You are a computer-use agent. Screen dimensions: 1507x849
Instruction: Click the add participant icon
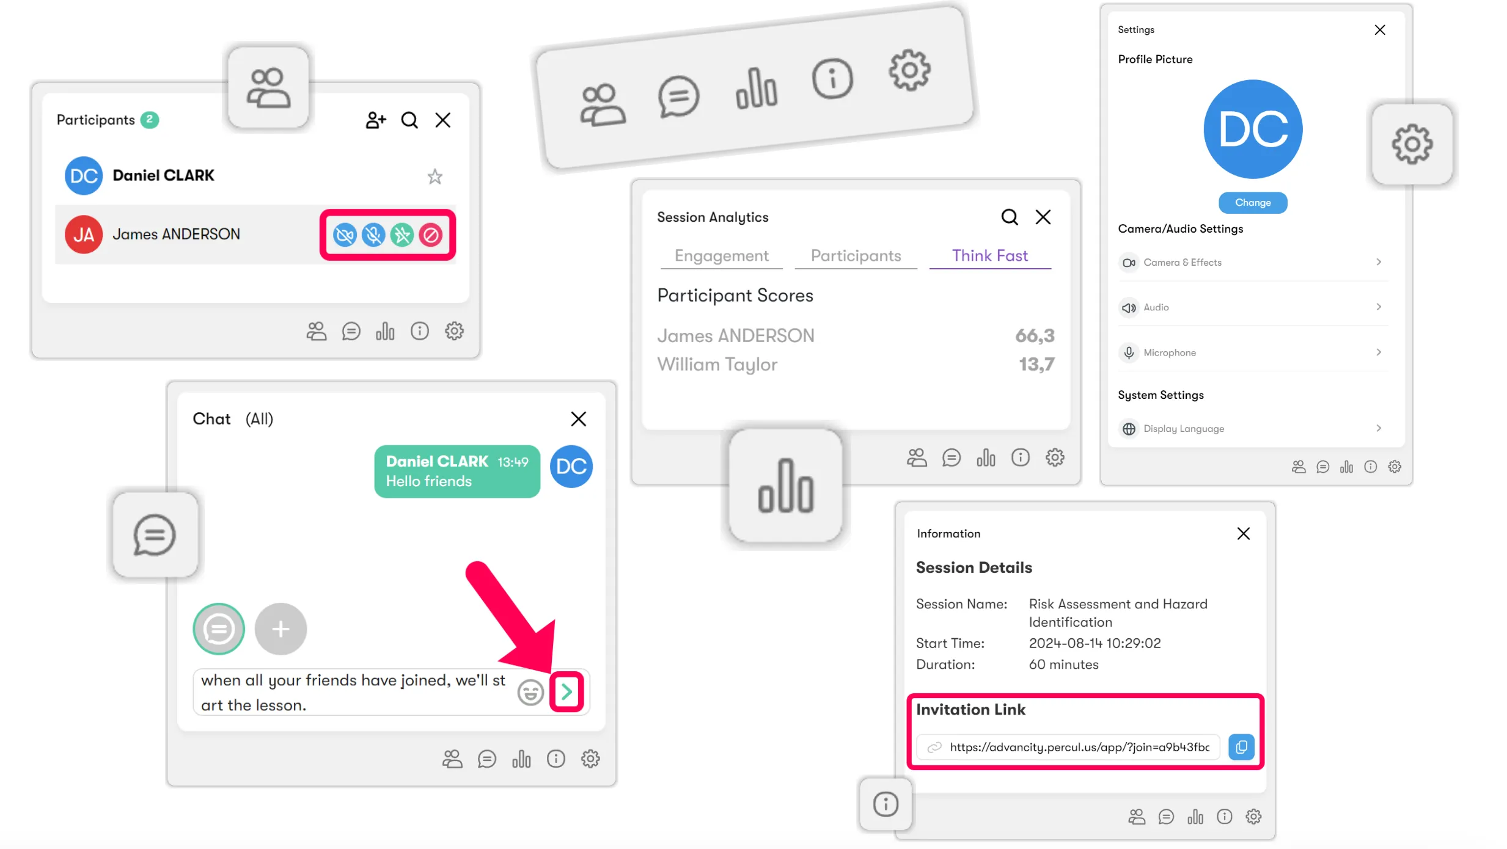376,120
